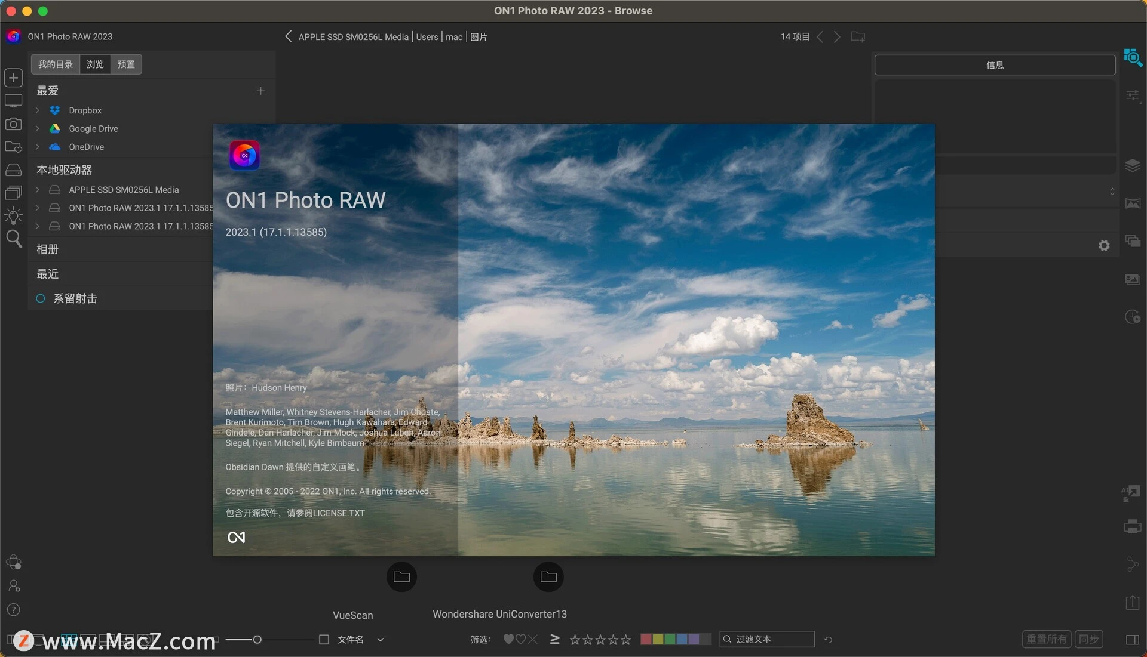
Task: Click the new folder icon in top bar
Action: click(x=858, y=37)
